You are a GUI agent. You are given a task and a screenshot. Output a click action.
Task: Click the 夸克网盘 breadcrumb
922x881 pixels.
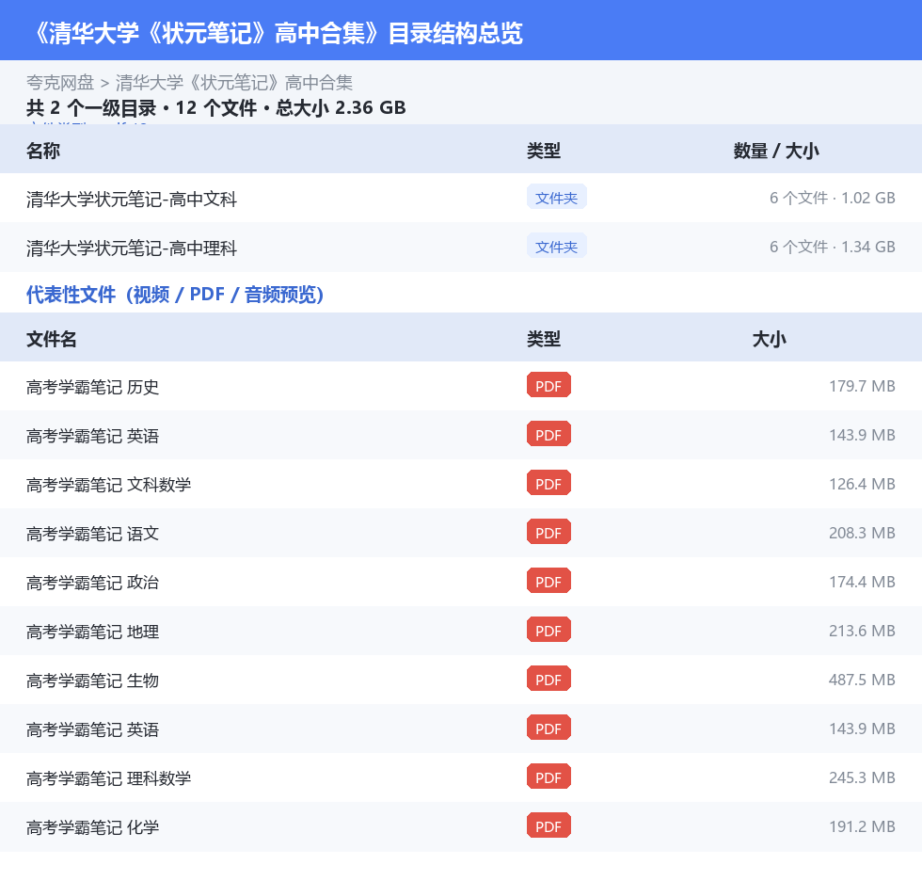(x=60, y=83)
